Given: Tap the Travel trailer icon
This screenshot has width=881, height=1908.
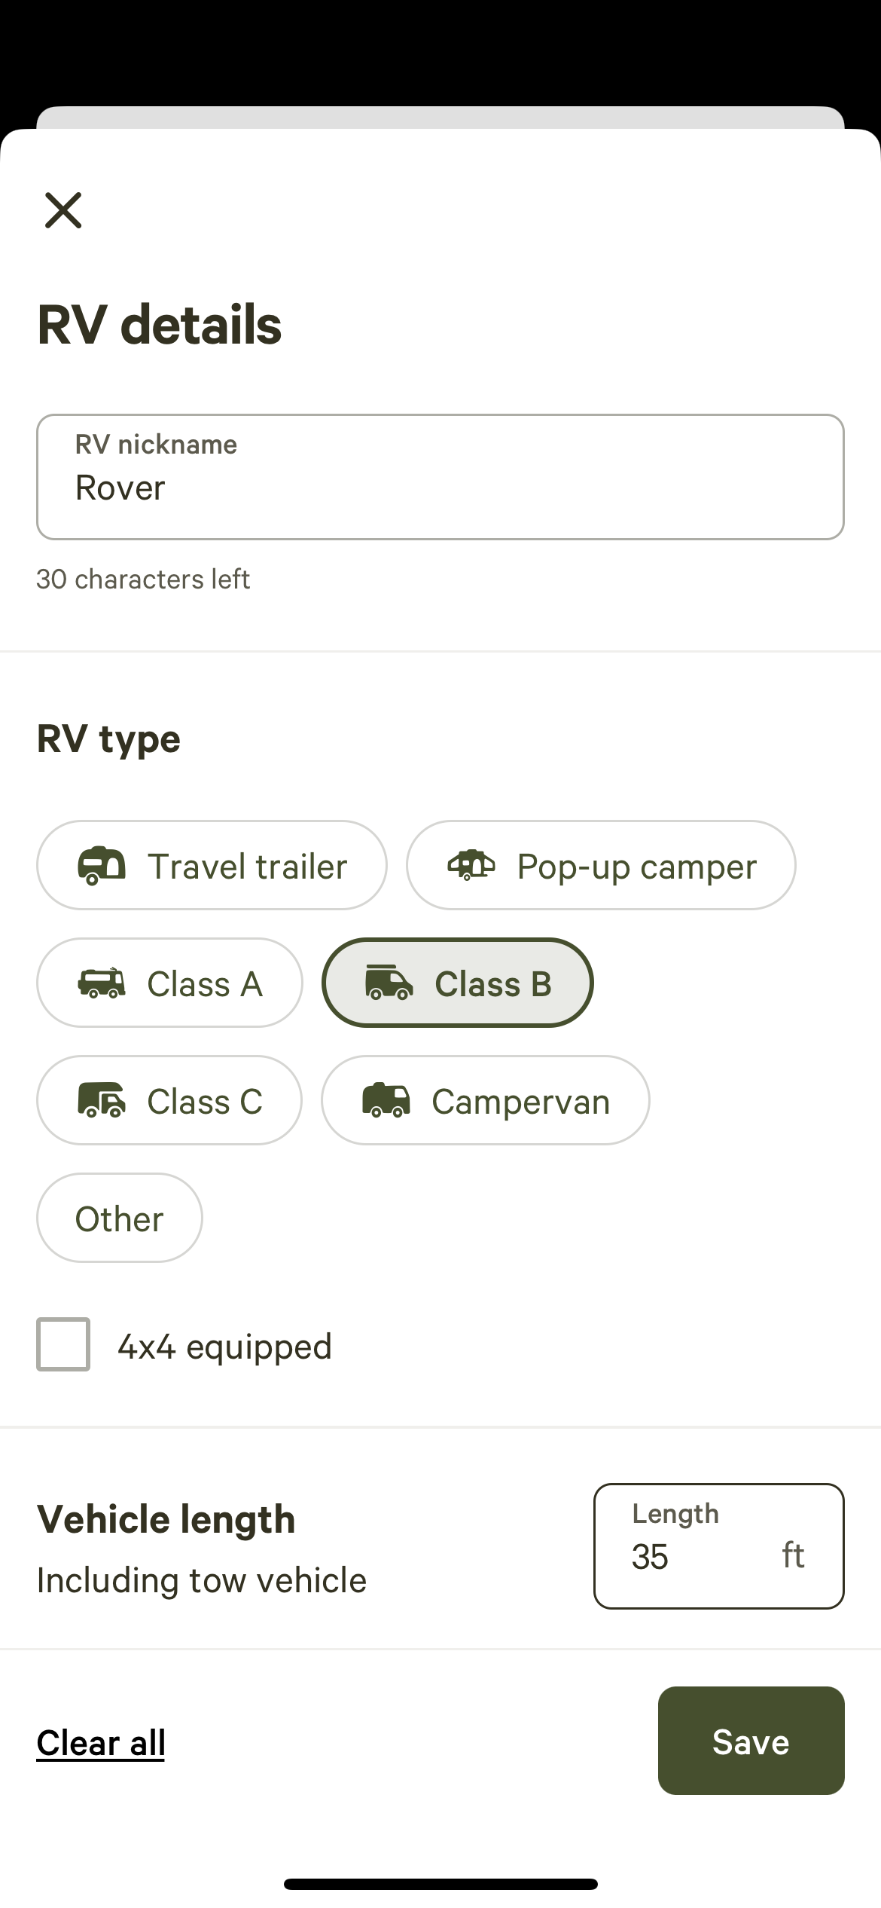Looking at the screenshot, I should [x=102, y=866].
